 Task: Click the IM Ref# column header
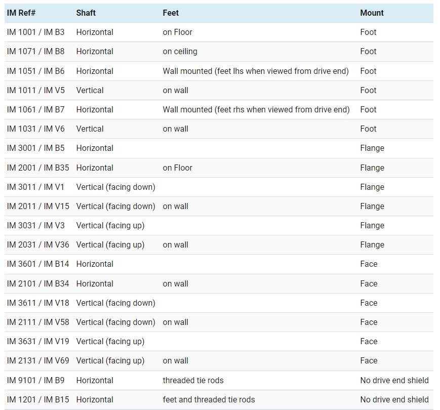click(x=21, y=13)
